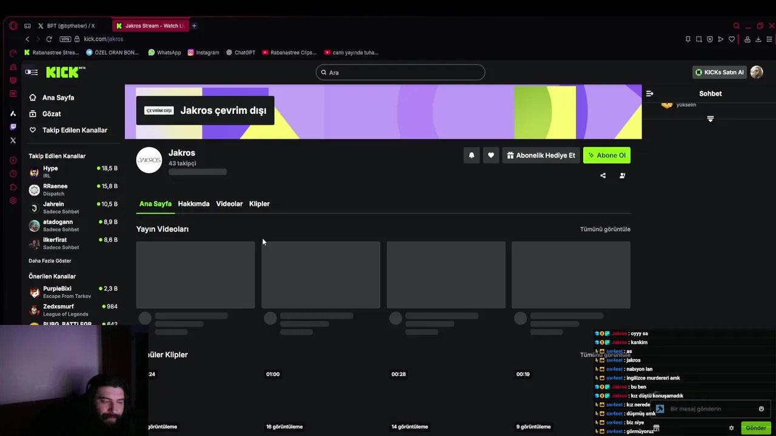Open Takip Edilen Kanallar link
Image resolution: width=776 pixels, height=436 pixels.
68,130
